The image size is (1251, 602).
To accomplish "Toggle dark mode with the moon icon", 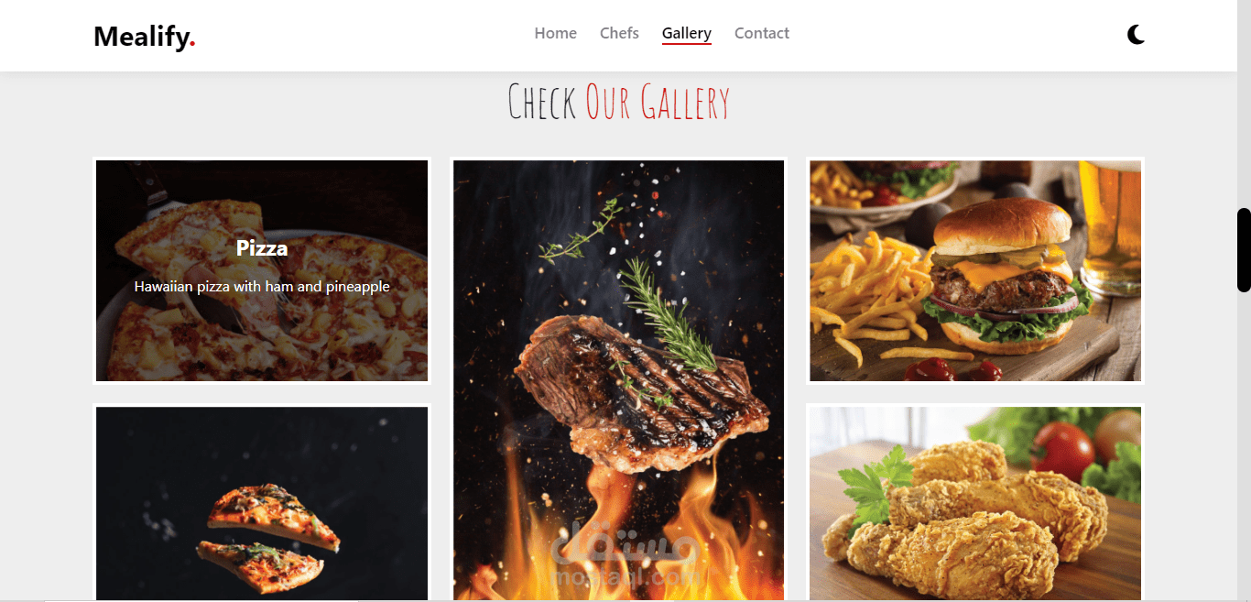I will (x=1136, y=35).
